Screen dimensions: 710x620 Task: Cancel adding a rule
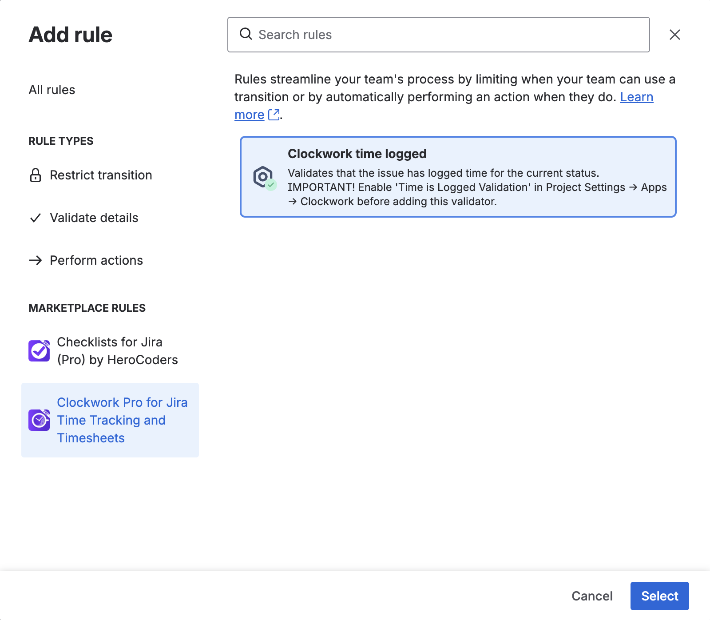(592, 596)
